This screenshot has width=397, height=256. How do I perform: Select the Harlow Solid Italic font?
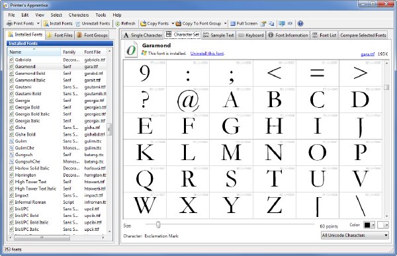click(57, 168)
